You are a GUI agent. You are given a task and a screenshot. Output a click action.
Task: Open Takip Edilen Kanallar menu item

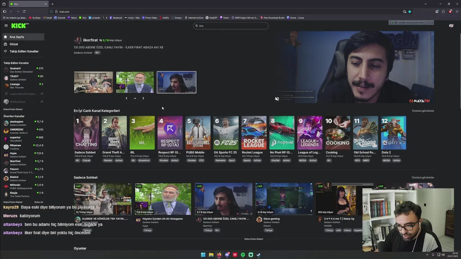point(23,51)
